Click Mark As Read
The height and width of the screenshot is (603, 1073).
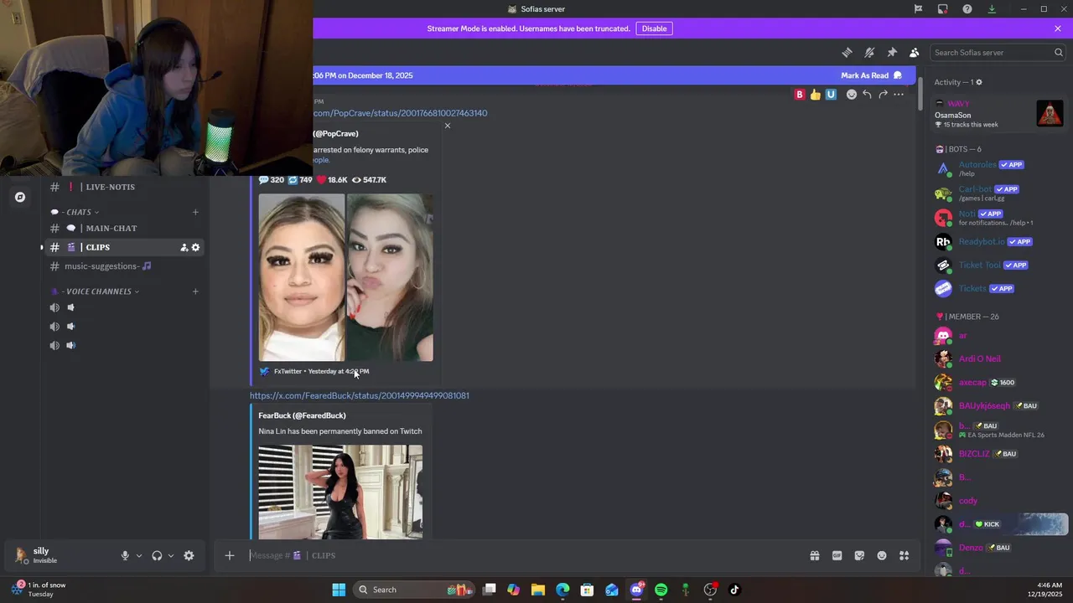pos(872,75)
